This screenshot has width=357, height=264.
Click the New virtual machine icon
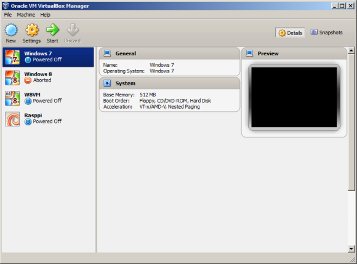point(11,30)
